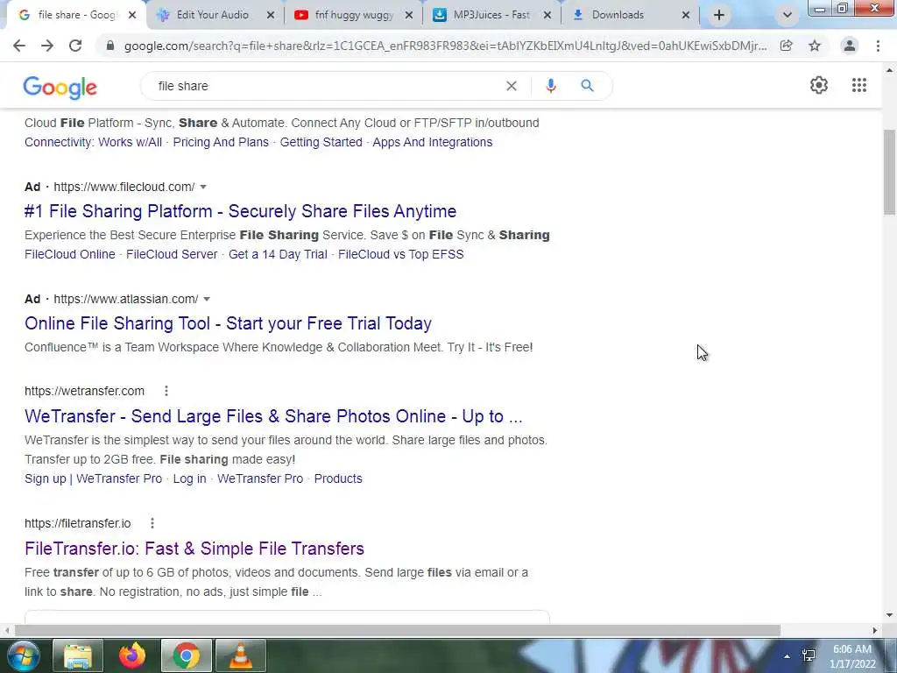This screenshot has width=897, height=673.
Task: Open the network tray icon
Action: (x=809, y=655)
